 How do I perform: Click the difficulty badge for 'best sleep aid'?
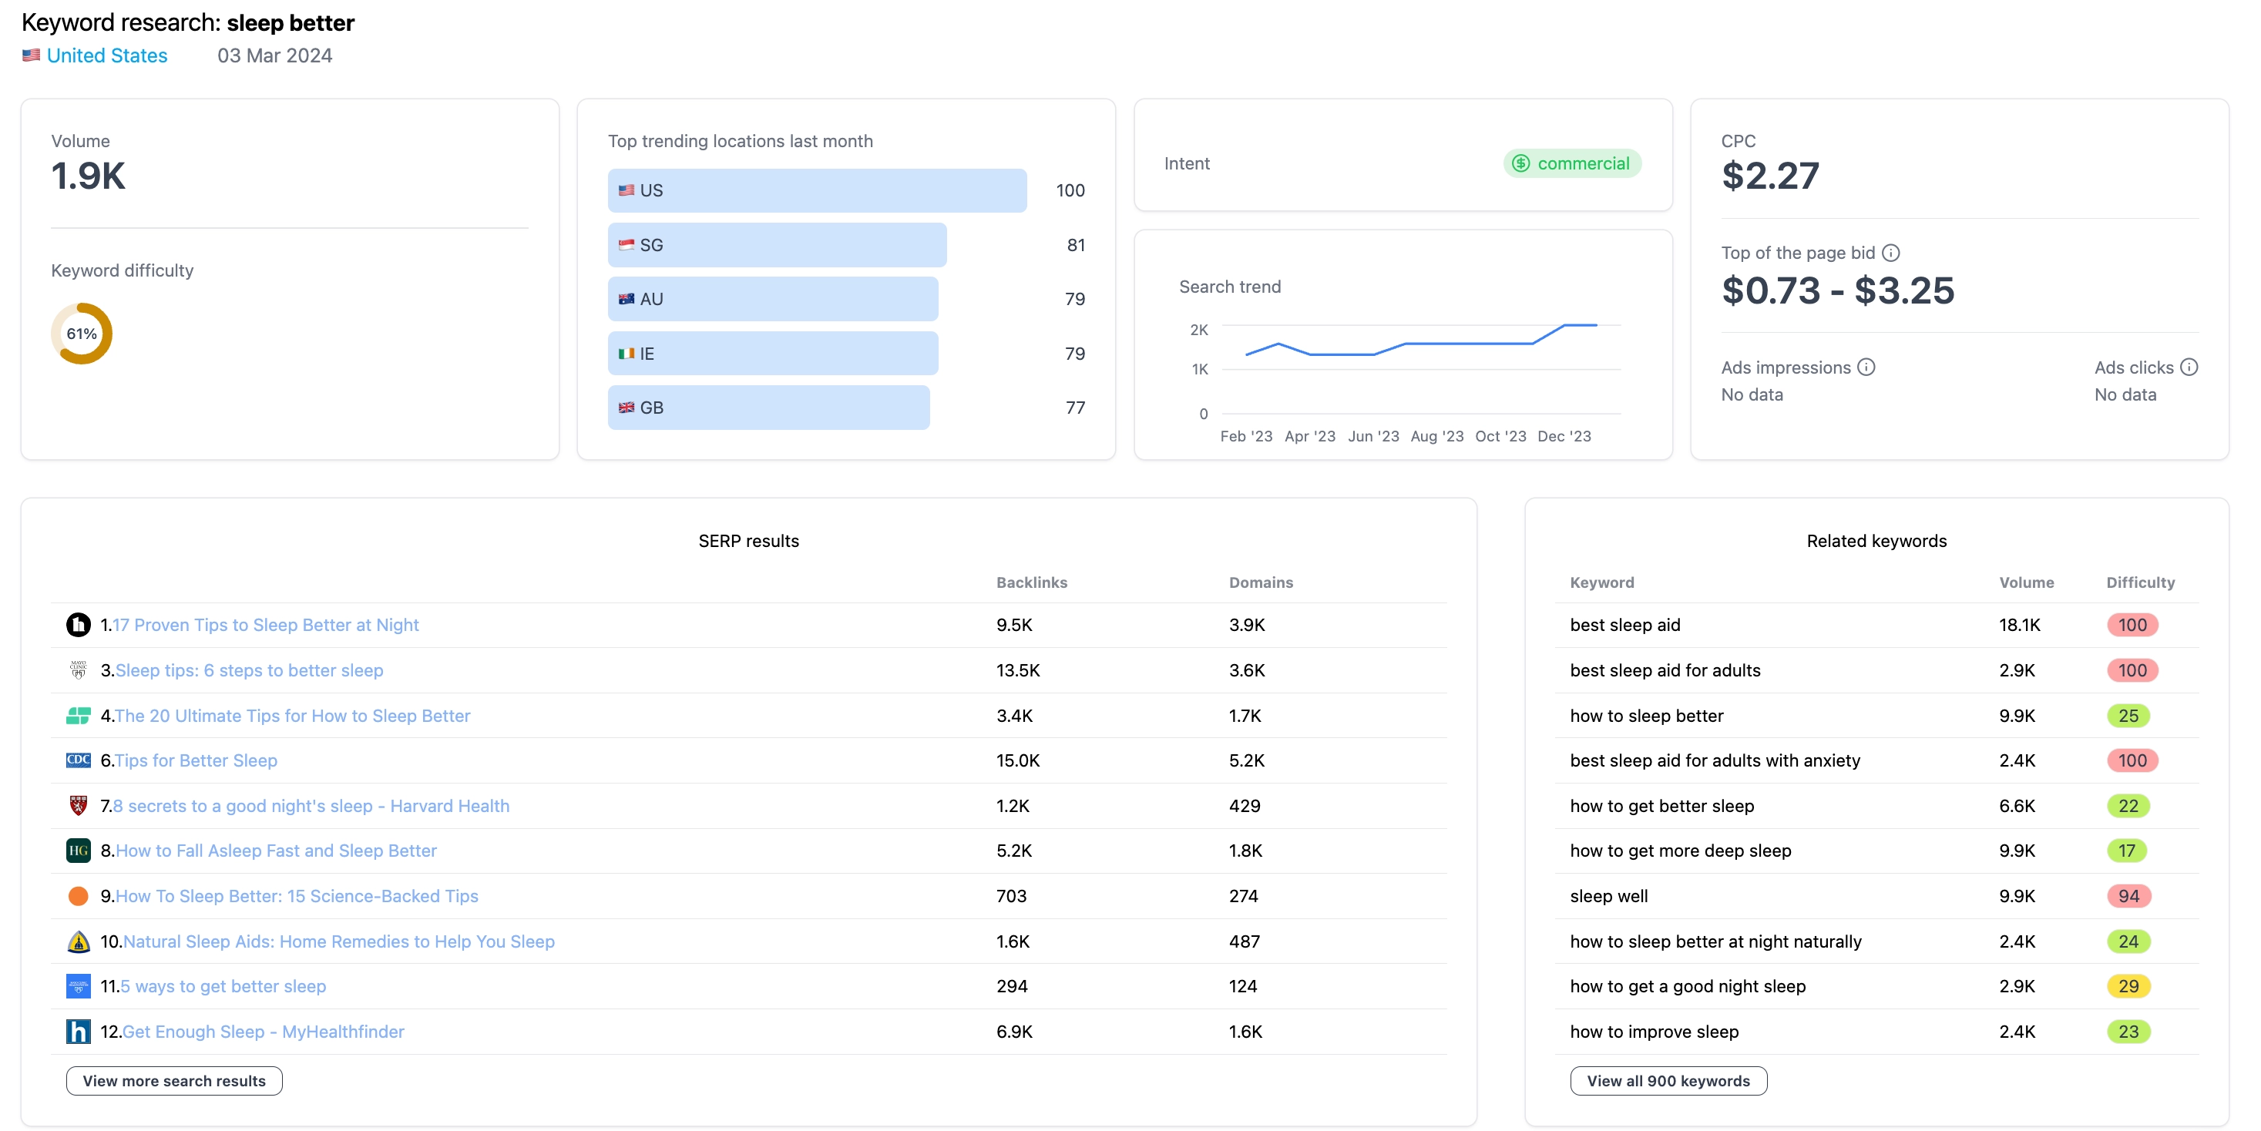2132,625
